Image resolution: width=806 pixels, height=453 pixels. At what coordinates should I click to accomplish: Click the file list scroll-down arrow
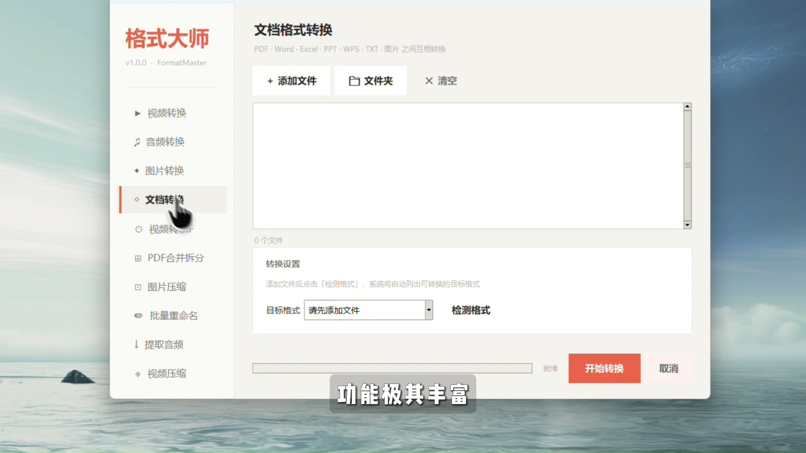pyautogui.click(x=687, y=225)
